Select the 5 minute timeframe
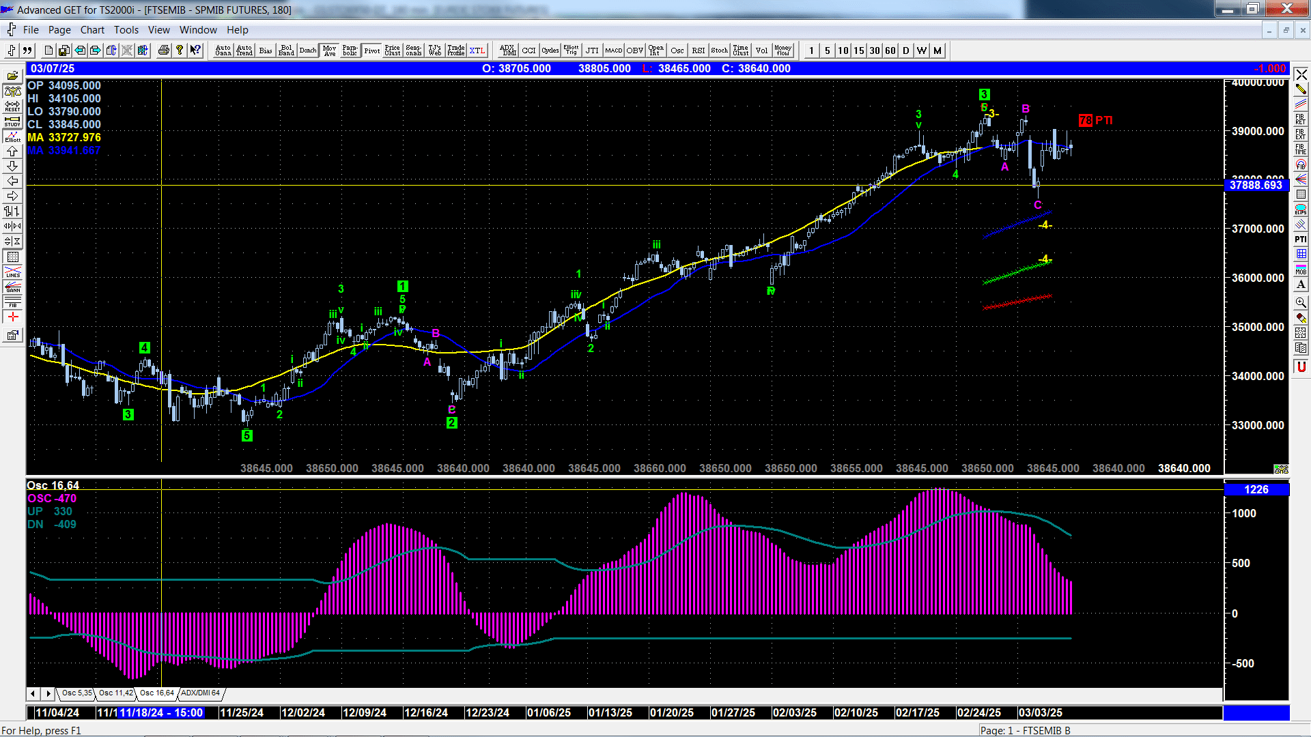The width and height of the screenshot is (1311, 737). tap(828, 50)
